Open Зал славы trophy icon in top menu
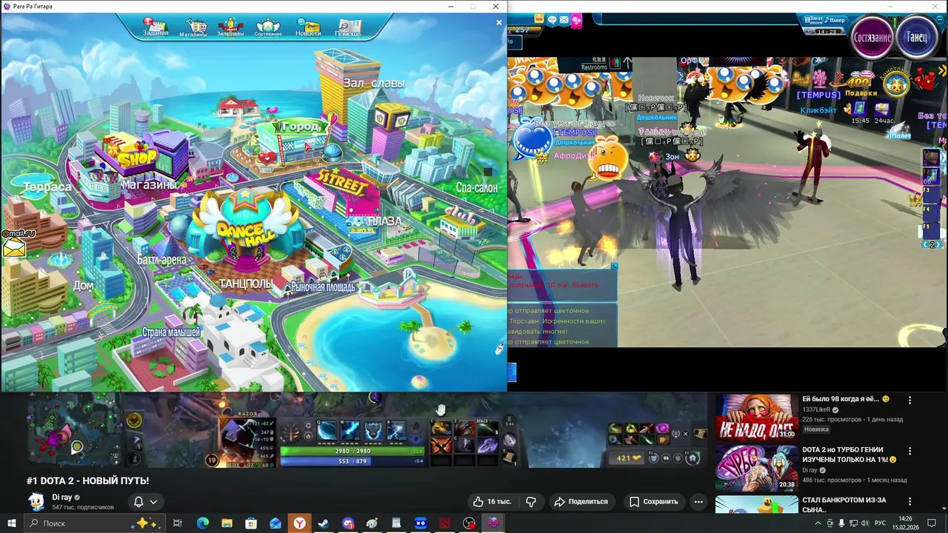Viewport: 948px width, 533px height. (x=230, y=28)
